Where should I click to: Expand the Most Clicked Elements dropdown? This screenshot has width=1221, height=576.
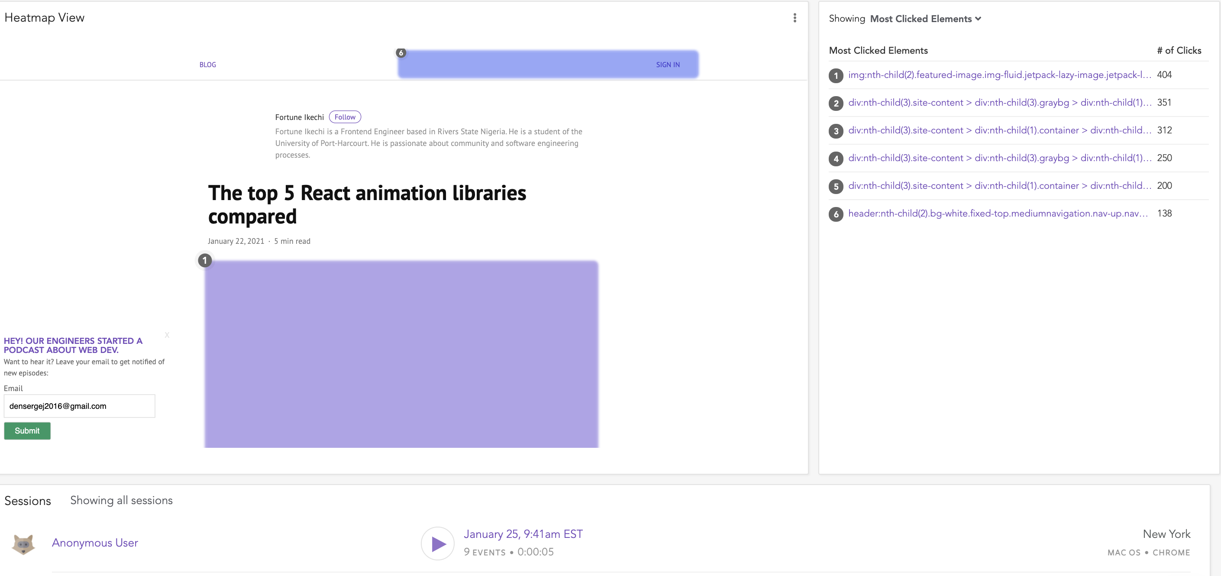point(921,19)
